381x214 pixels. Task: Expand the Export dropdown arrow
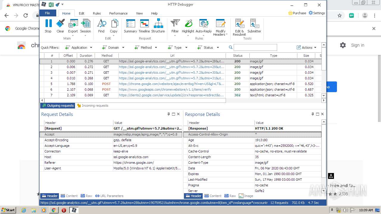tap(73, 36)
